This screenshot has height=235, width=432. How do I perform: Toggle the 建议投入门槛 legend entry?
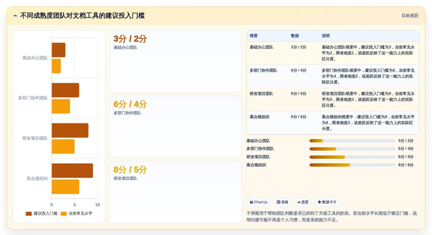(42, 213)
